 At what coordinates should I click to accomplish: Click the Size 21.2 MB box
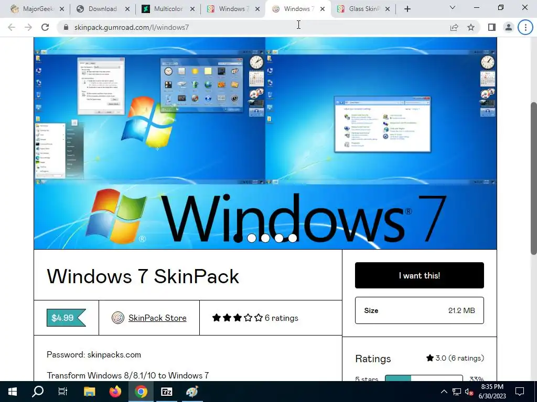tap(419, 310)
